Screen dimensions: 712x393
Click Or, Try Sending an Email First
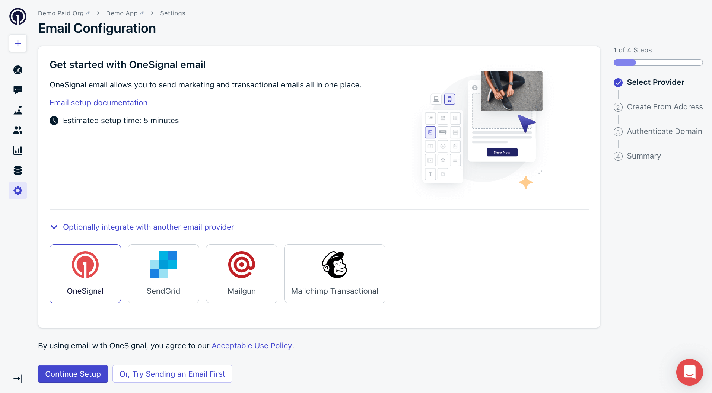[x=172, y=374]
